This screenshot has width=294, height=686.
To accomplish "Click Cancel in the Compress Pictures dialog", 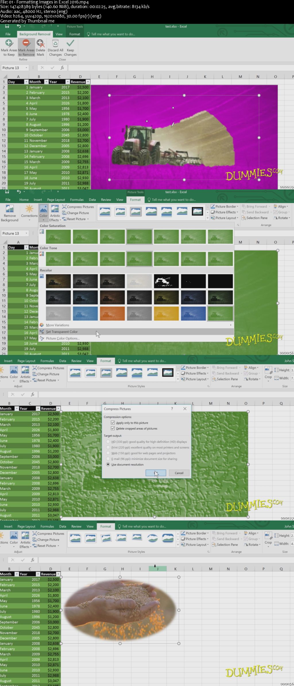I will pyautogui.click(x=179, y=473).
